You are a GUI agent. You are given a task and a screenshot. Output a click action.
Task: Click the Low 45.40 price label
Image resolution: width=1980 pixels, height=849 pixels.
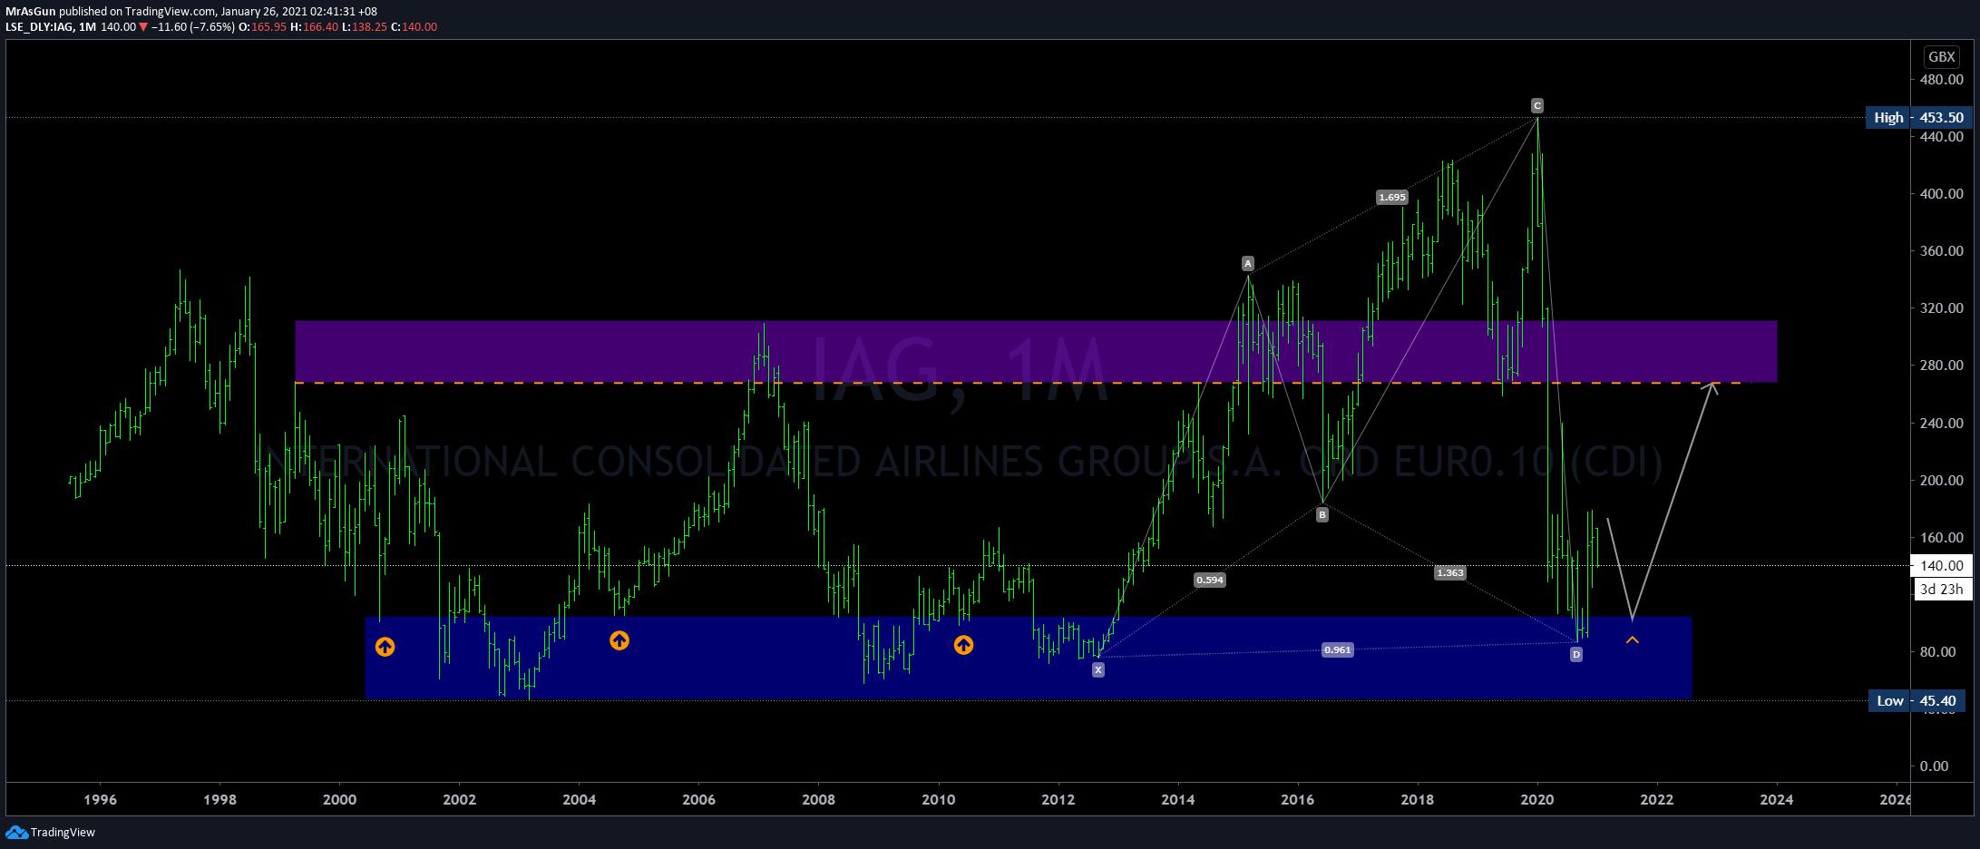(1918, 700)
